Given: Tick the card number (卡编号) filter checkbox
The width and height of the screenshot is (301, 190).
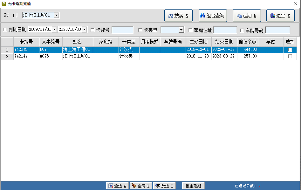Looking at the screenshot, I should click(x=93, y=30).
